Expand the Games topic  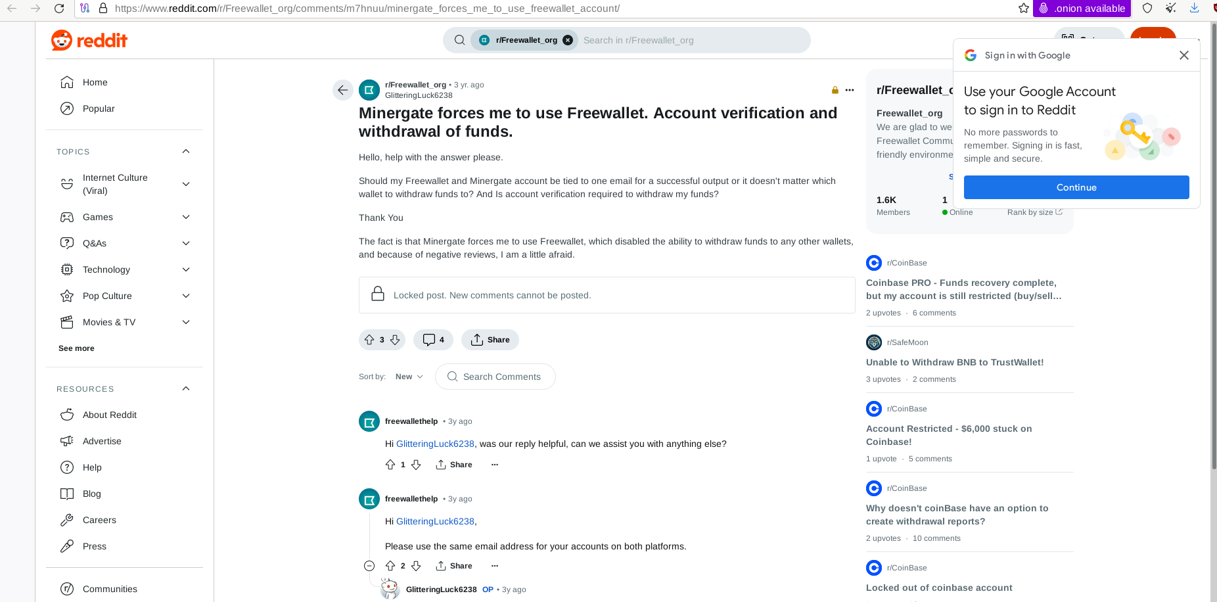(186, 217)
